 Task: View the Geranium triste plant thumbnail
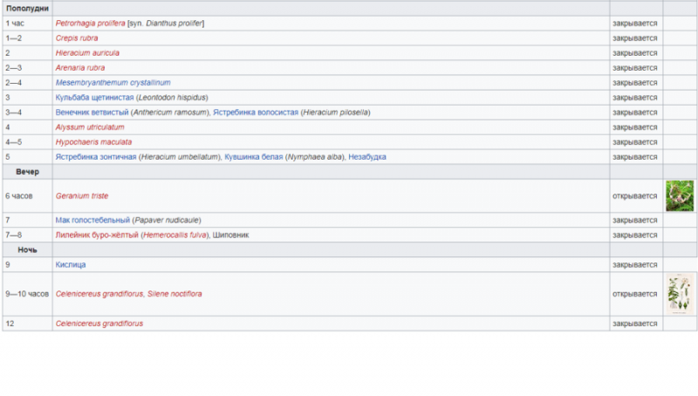click(x=680, y=195)
